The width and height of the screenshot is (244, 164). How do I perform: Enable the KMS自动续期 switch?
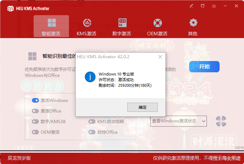coord(92,121)
